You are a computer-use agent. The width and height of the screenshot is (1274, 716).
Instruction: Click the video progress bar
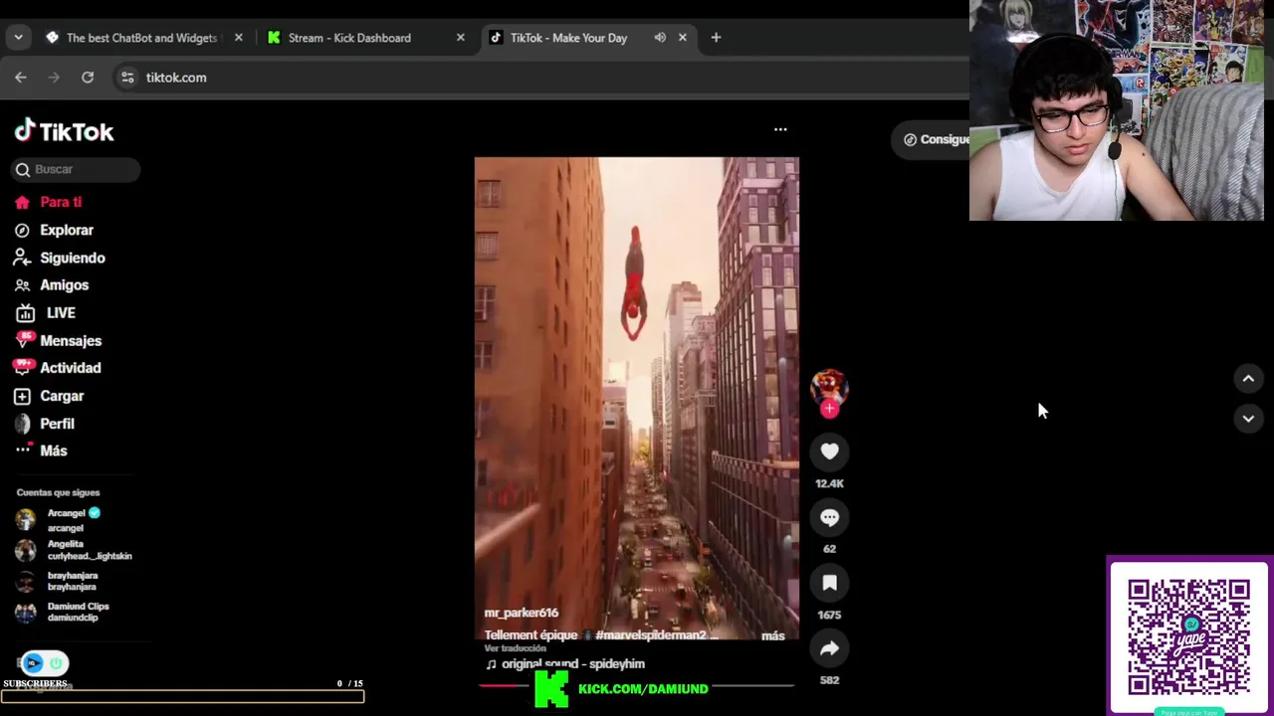[636, 685]
